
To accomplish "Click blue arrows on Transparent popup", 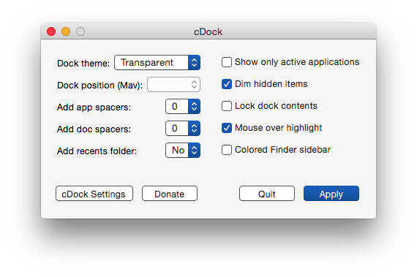I will click(x=194, y=63).
